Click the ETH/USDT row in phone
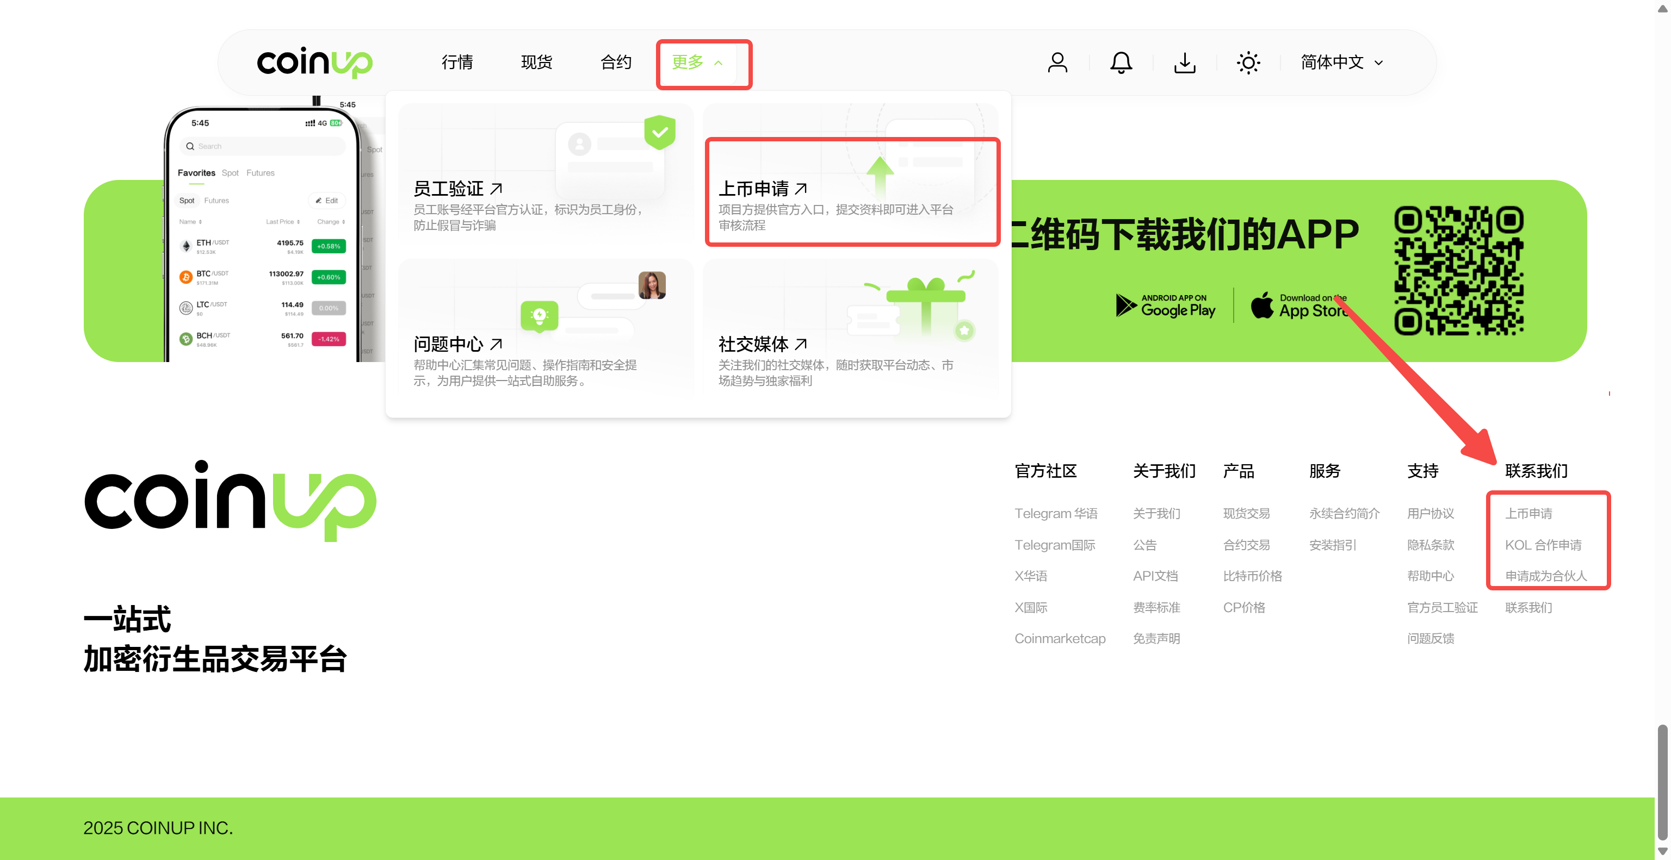 pos(262,246)
